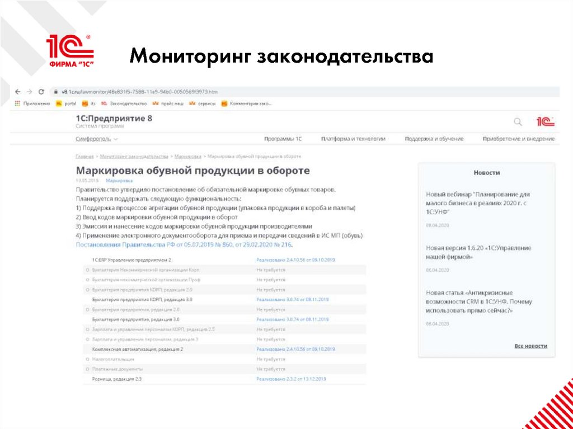The height and width of the screenshot is (429, 573).
Task: Open the Постановления Правительства РФ link
Action: coord(184,245)
